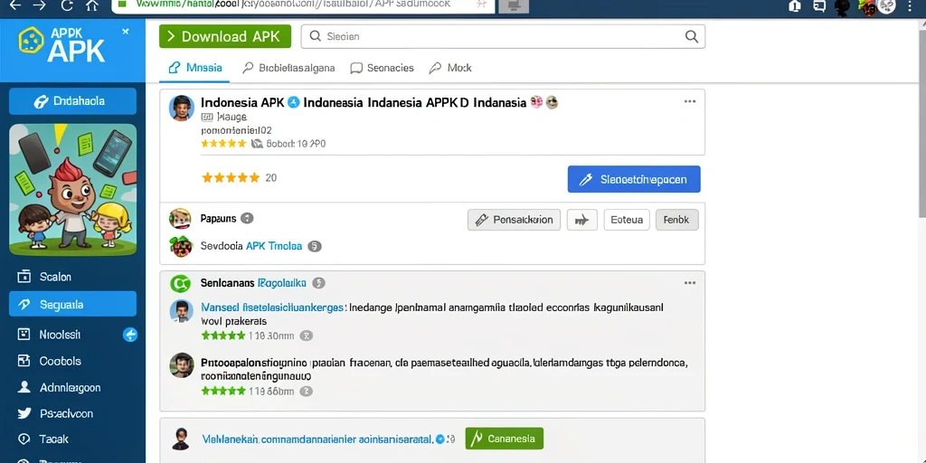Go forward with the browser forward arrow
This screenshot has height=463, width=926.
pyautogui.click(x=39, y=5)
